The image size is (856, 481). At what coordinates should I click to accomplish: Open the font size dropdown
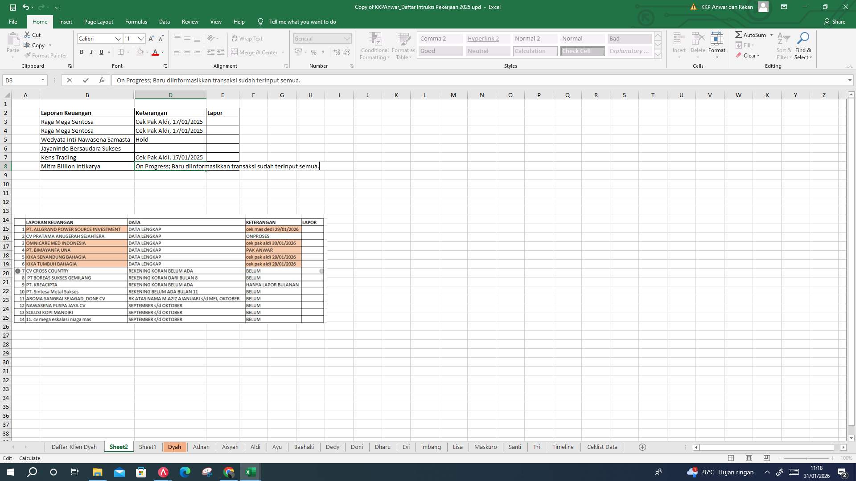(x=141, y=39)
